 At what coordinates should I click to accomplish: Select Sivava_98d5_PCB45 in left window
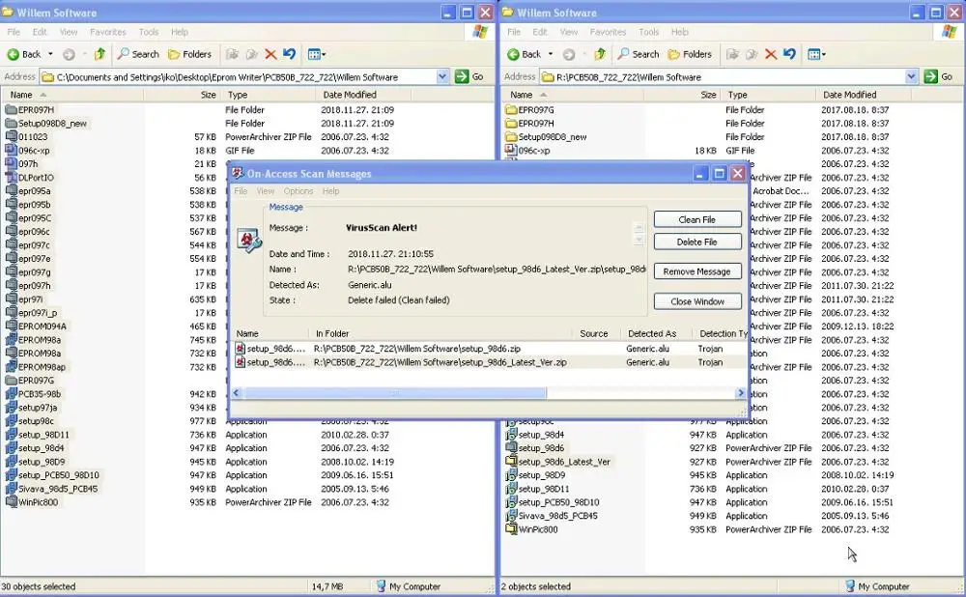[52, 489]
